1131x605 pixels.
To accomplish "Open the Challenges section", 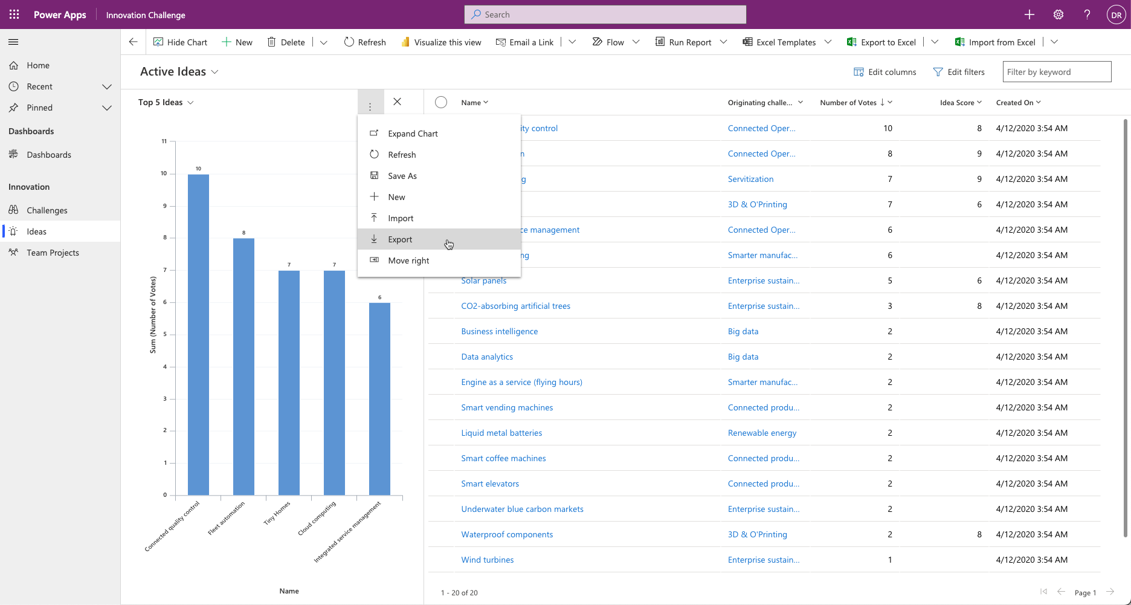I will point(47,210).
